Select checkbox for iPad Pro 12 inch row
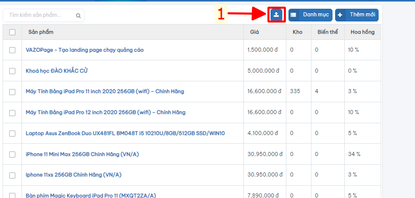 (x=12, y=113)
